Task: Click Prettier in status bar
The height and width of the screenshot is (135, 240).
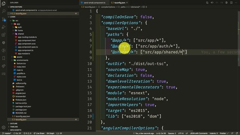Action: point(224,133)
